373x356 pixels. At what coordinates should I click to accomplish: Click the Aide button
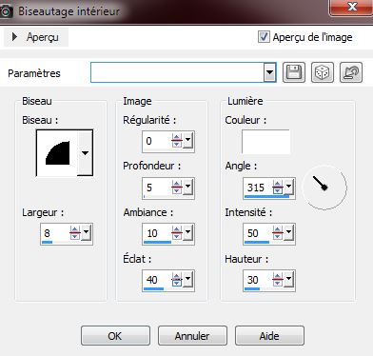(x=269, y=336)
